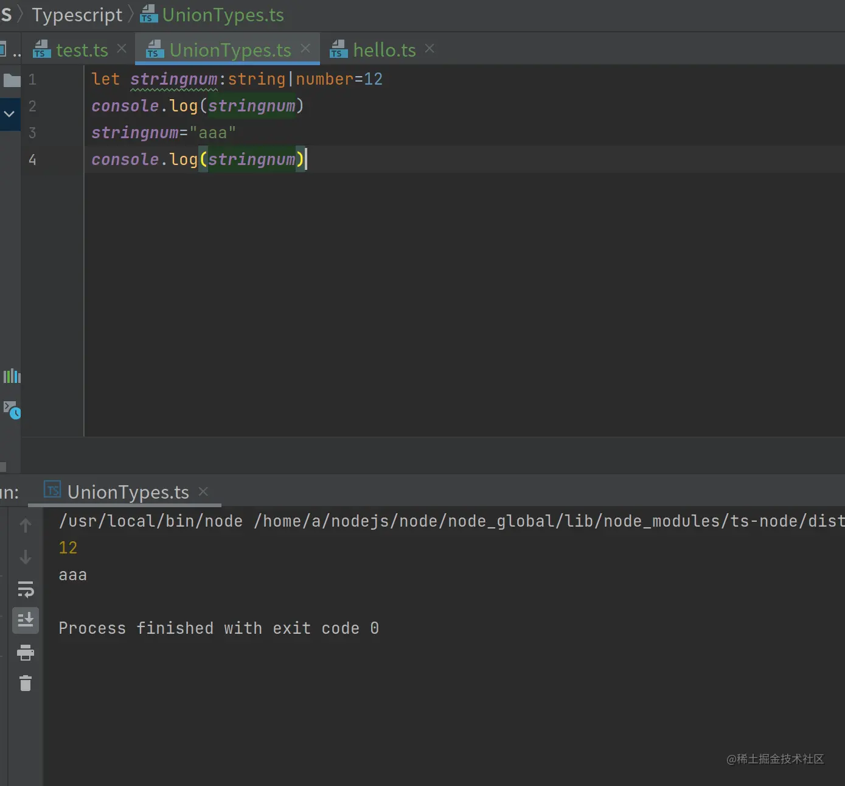Click the aaa output line in the console

pyautogui.click(x=73, y=575)
